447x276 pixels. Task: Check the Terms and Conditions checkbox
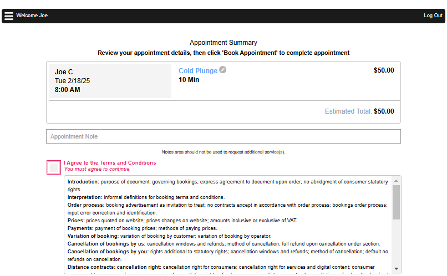pos(54,167)
